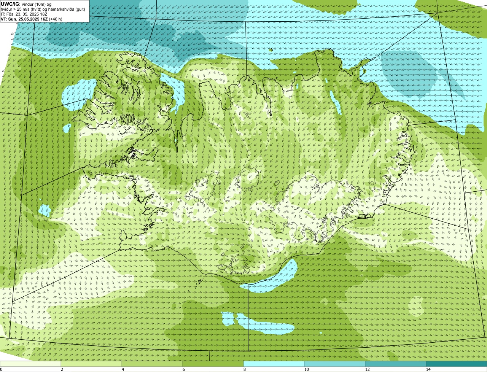Click the title line 'UWC/IG: Vindur (10m) og'
This screenshot has width=487, height=372.
pos(26,4)
